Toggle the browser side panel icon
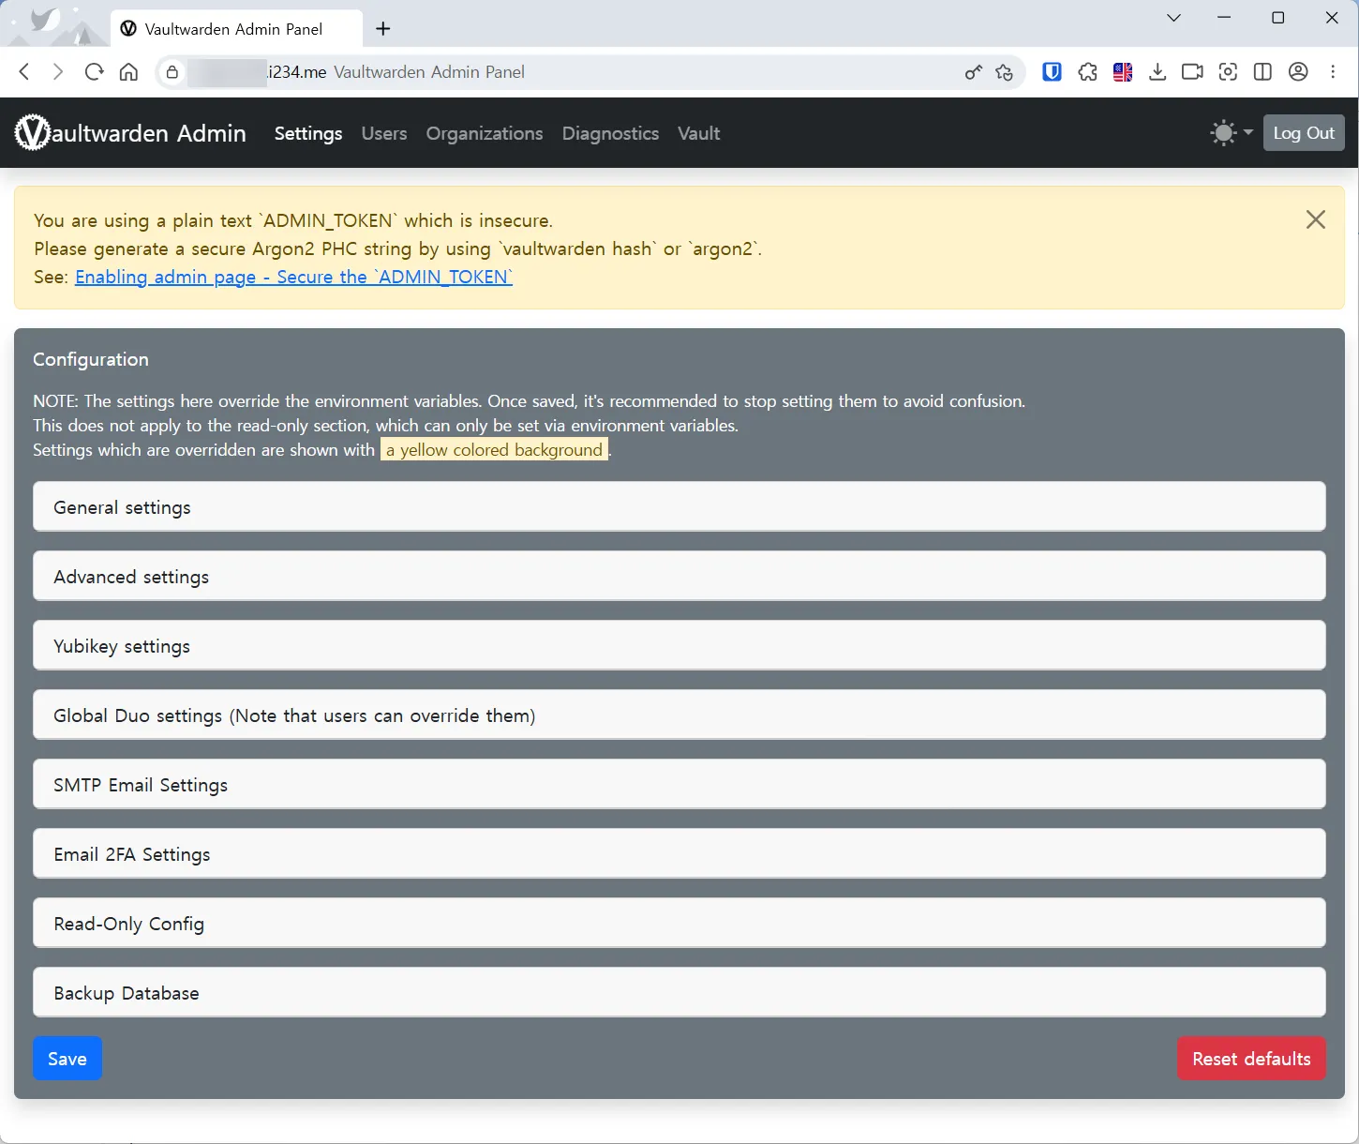Image resolution: width=1359 pixels, height=1144 pixels. coord(1262,72)
